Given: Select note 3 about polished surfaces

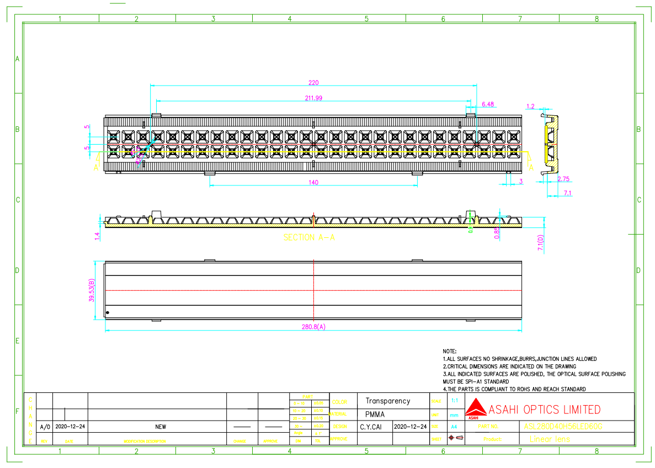Looking at the screenshot, I should pyautogui.click(x=534, y=377).
